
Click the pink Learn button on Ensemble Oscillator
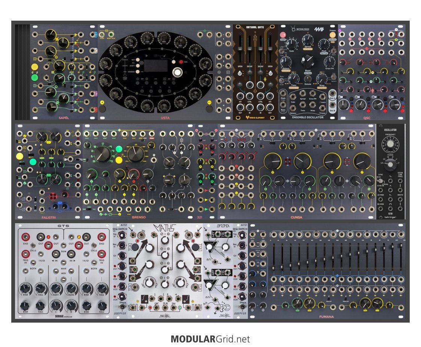pos(282,35)
